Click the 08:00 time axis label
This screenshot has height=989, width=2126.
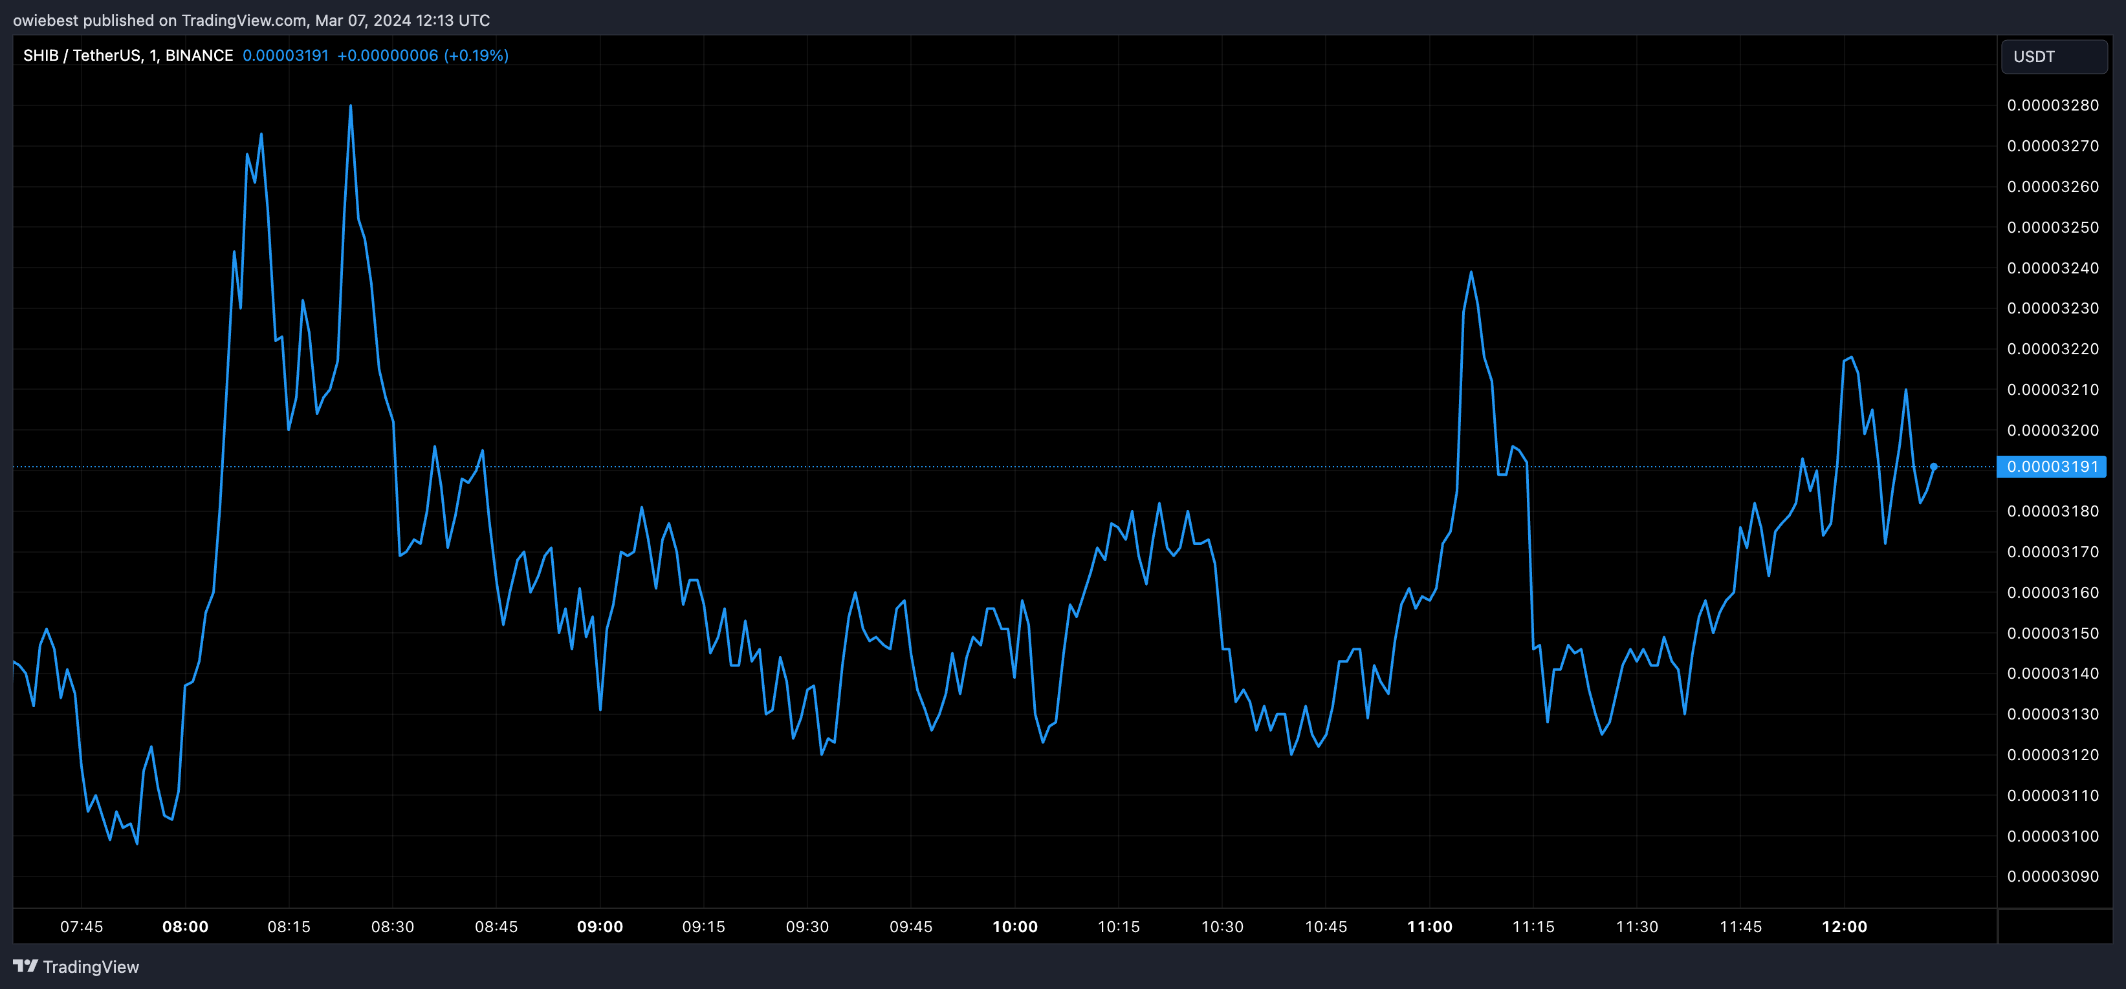pyautogui.click(x=185, y=926)
